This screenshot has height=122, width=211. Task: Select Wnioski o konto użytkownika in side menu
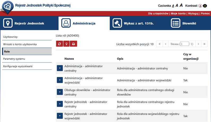[27, 44]
